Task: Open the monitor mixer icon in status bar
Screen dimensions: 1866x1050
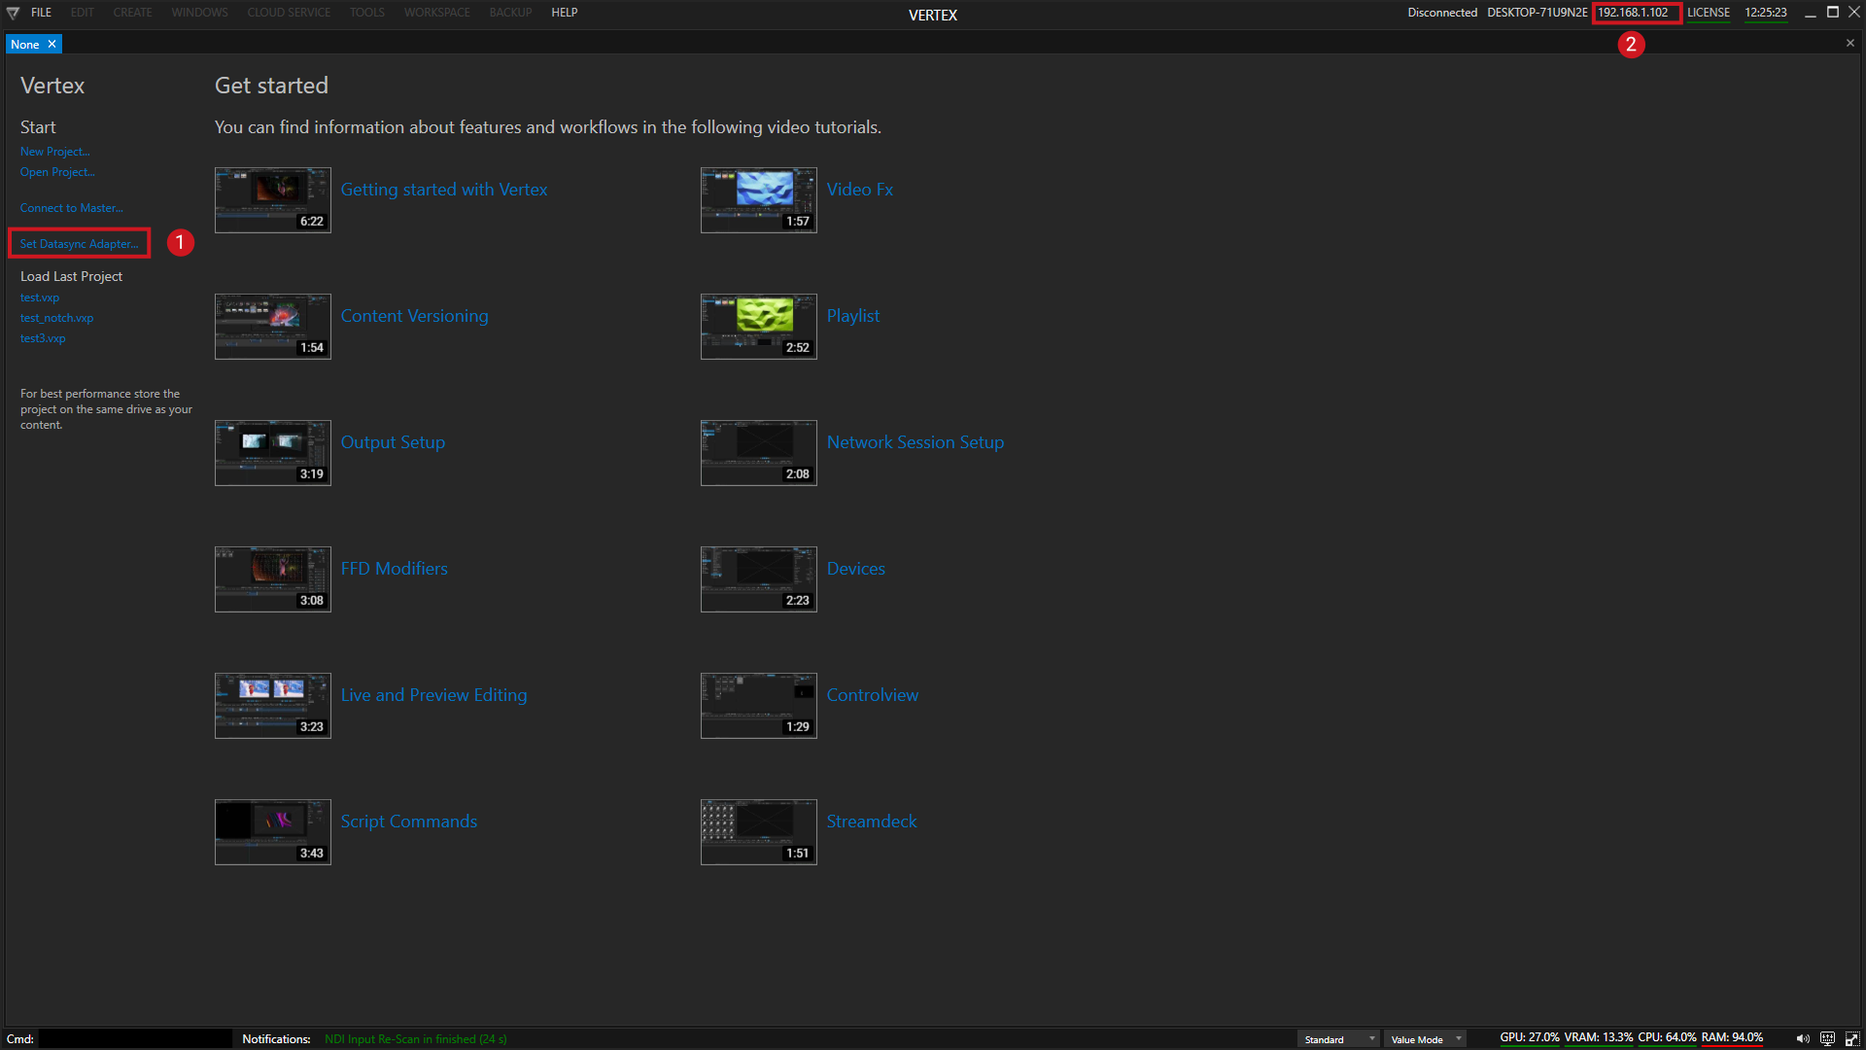Action: click(1827, 1038)
